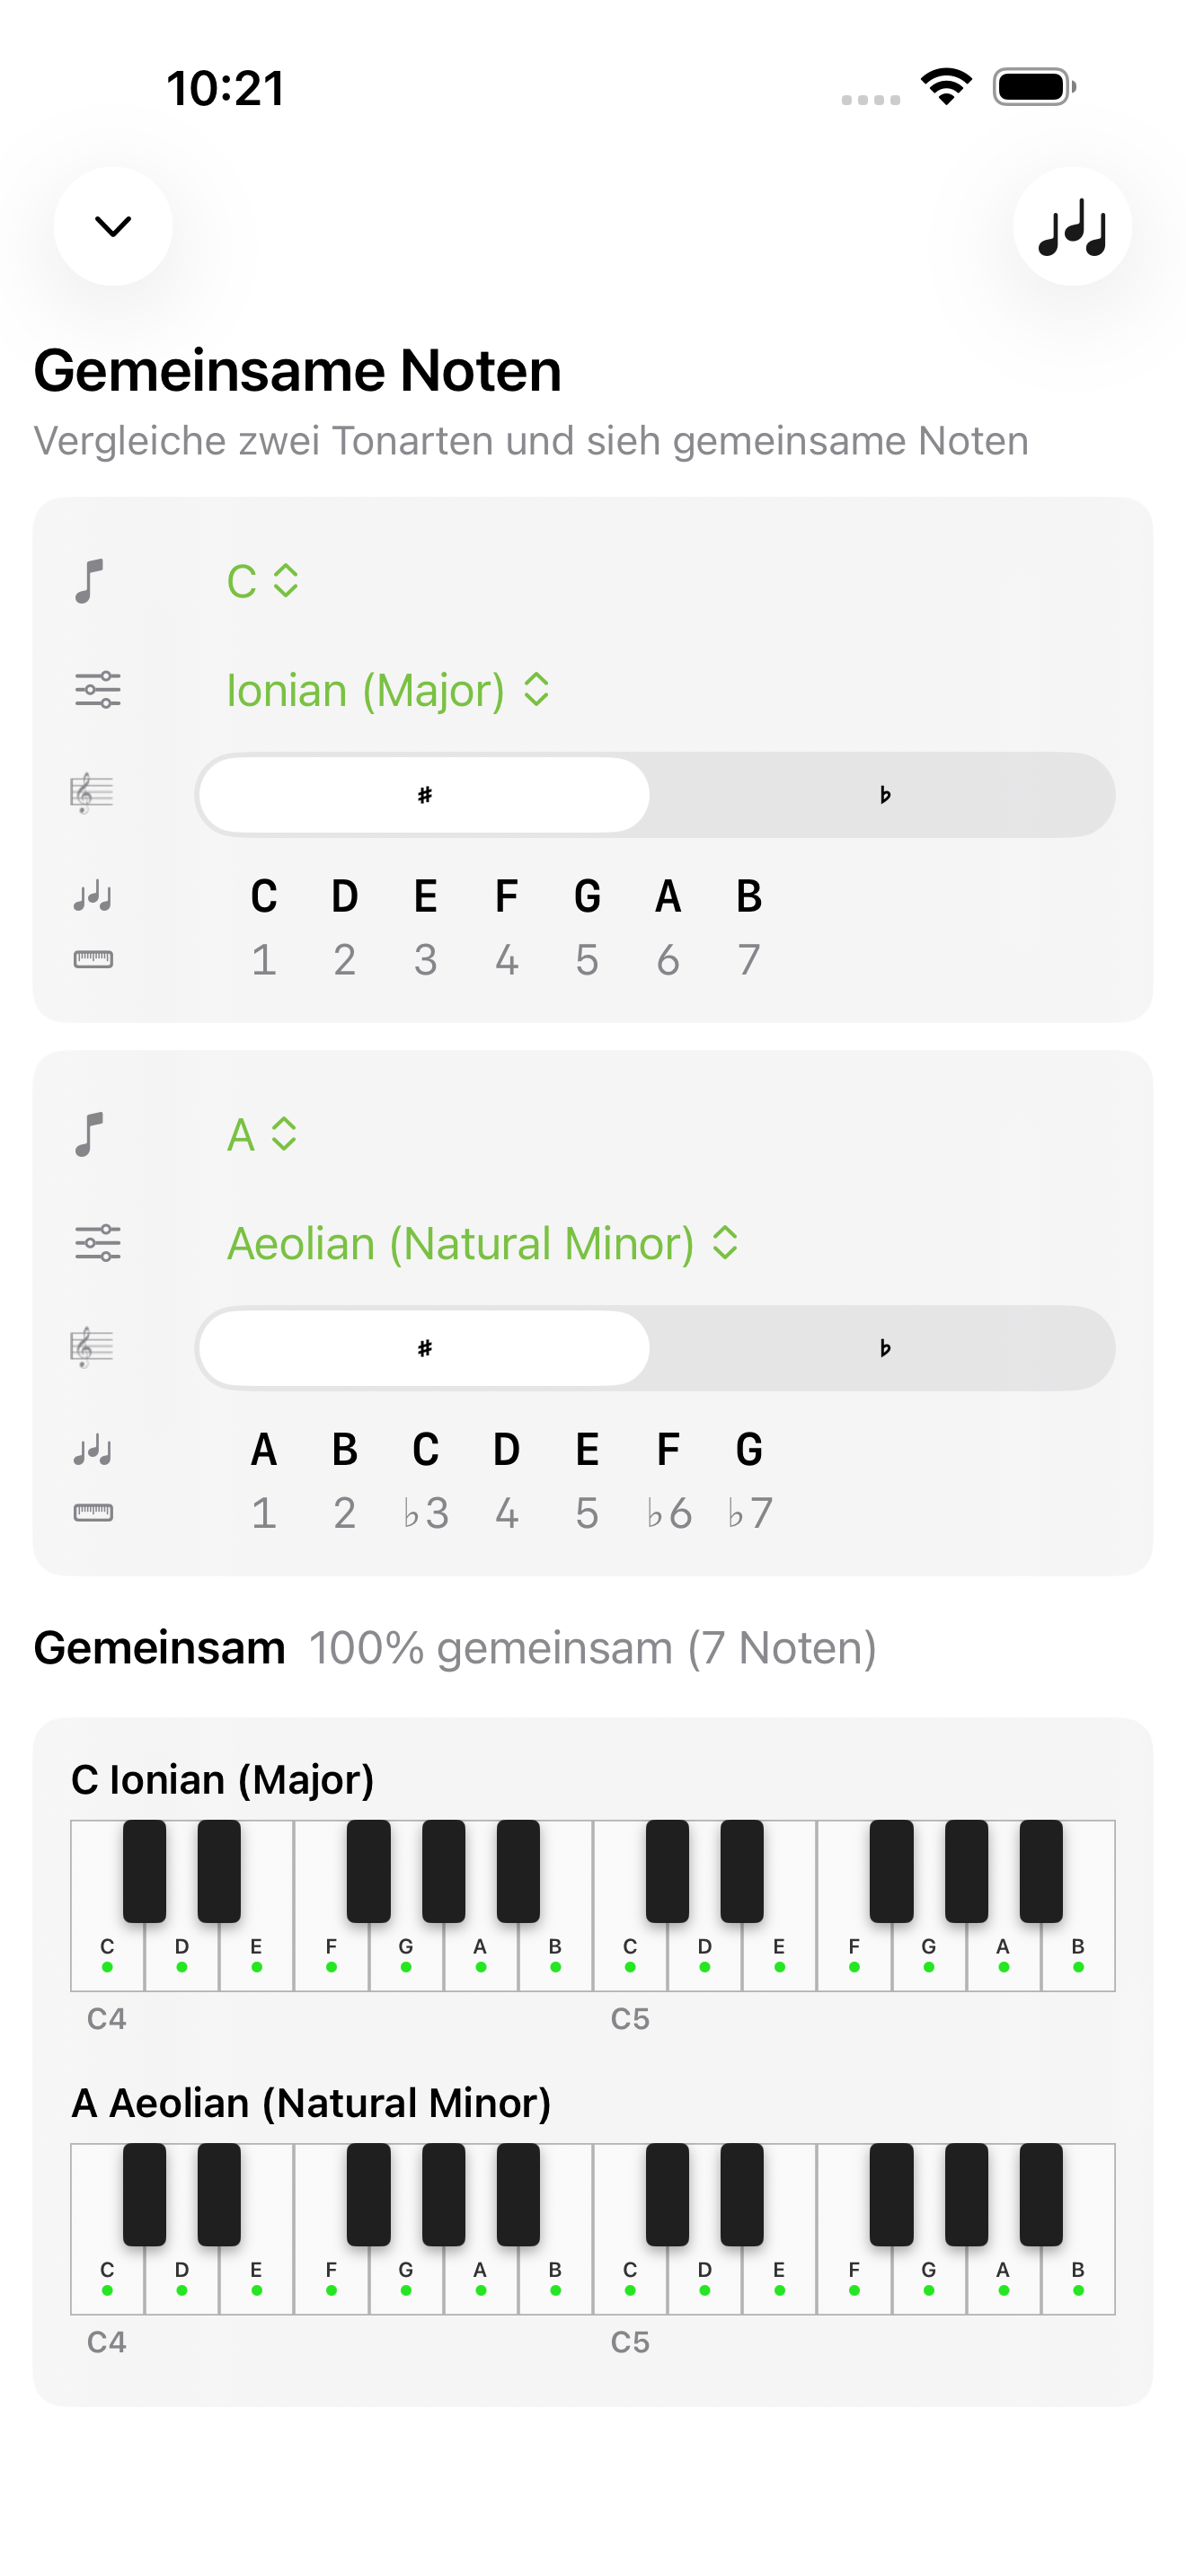The image size is (1186, 2576).
Task: Collapse the view with the down chevron
Action: tap(113, 227)
